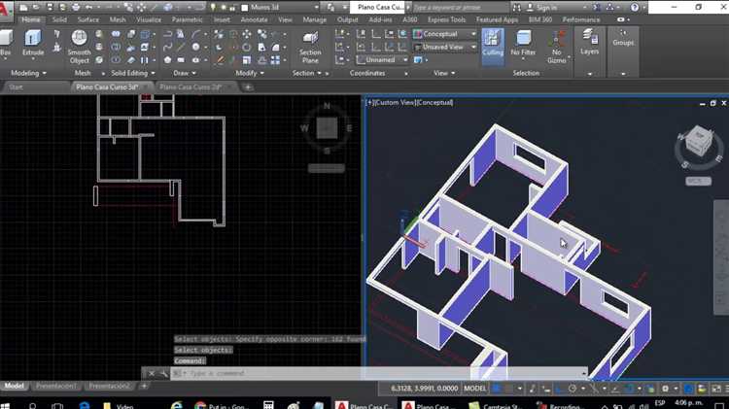Open the Camtasia taskbar item

click(x=495, y=405)
